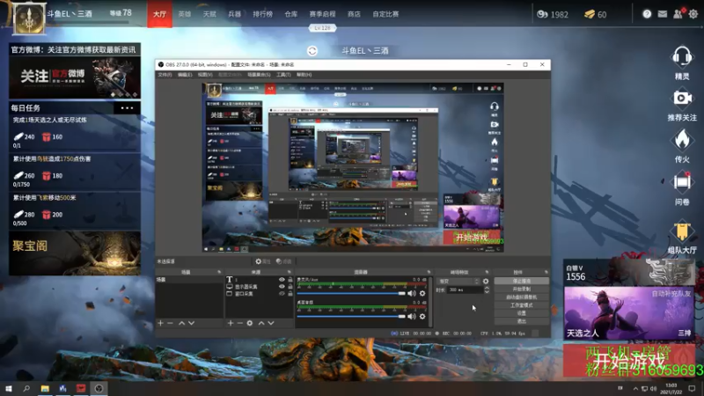The height and width of the screenshot is (396, 704).
Task: Click the 开始录制 start recording button
Action: [x=521, y=290]
